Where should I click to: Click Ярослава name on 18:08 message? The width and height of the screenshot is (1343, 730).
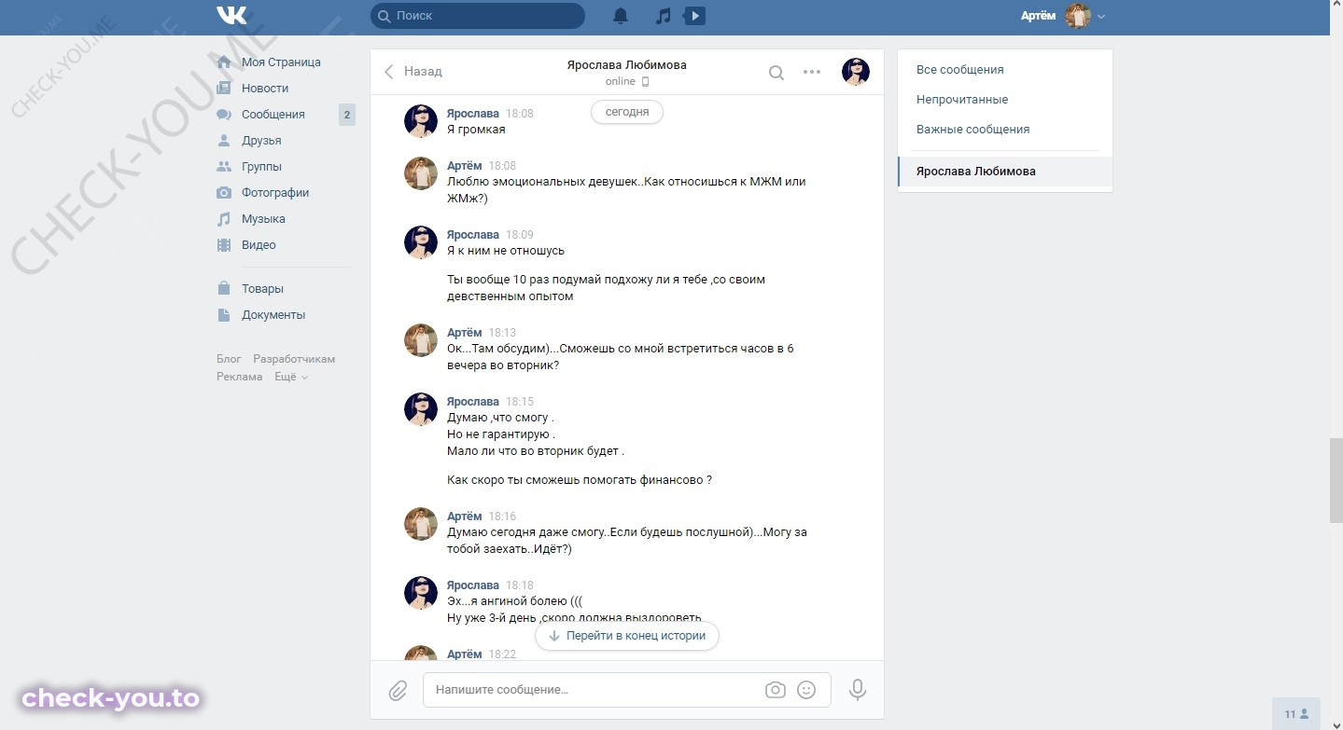473,114
